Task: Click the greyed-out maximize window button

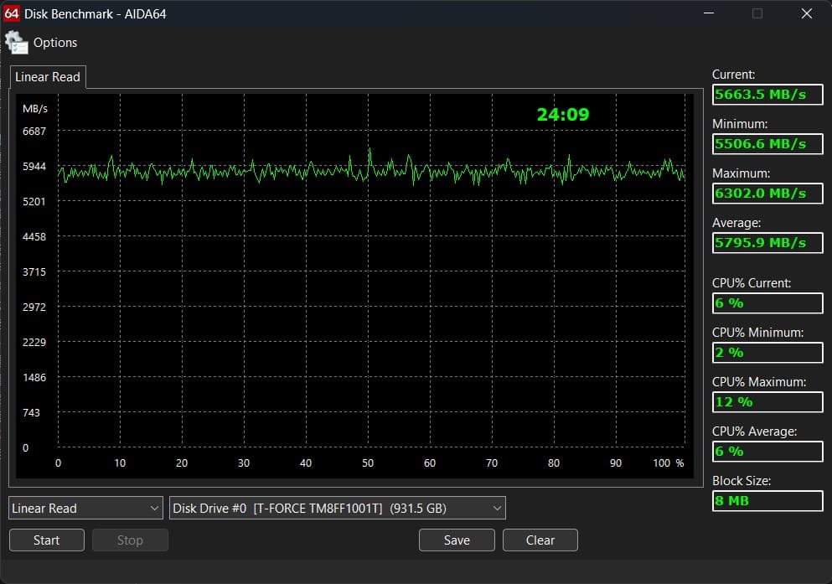Action: pyautogui.click(x=757, y=13)
